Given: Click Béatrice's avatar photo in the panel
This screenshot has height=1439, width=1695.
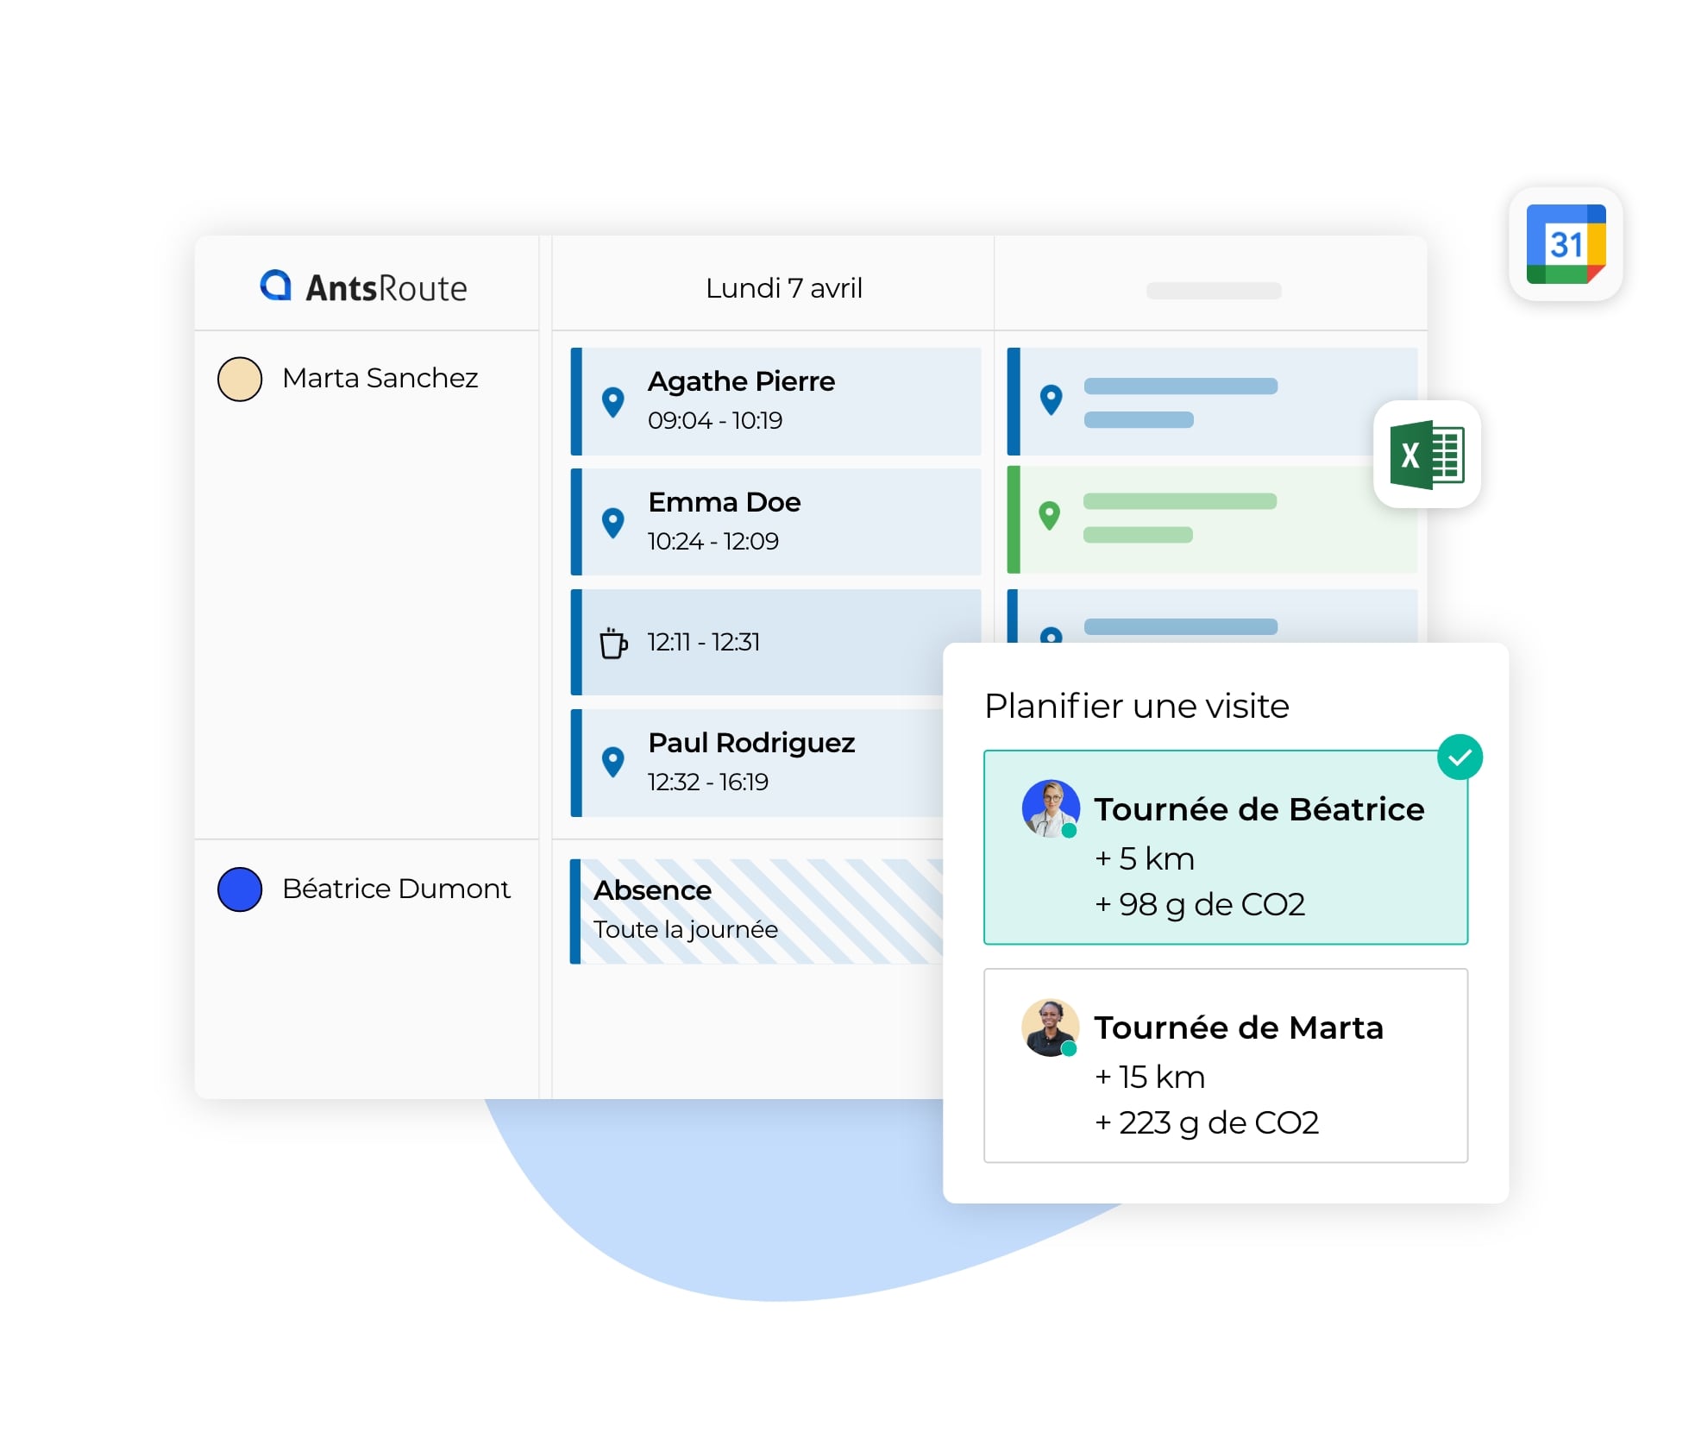Looking at the screenshot, I should [1050, 808].
